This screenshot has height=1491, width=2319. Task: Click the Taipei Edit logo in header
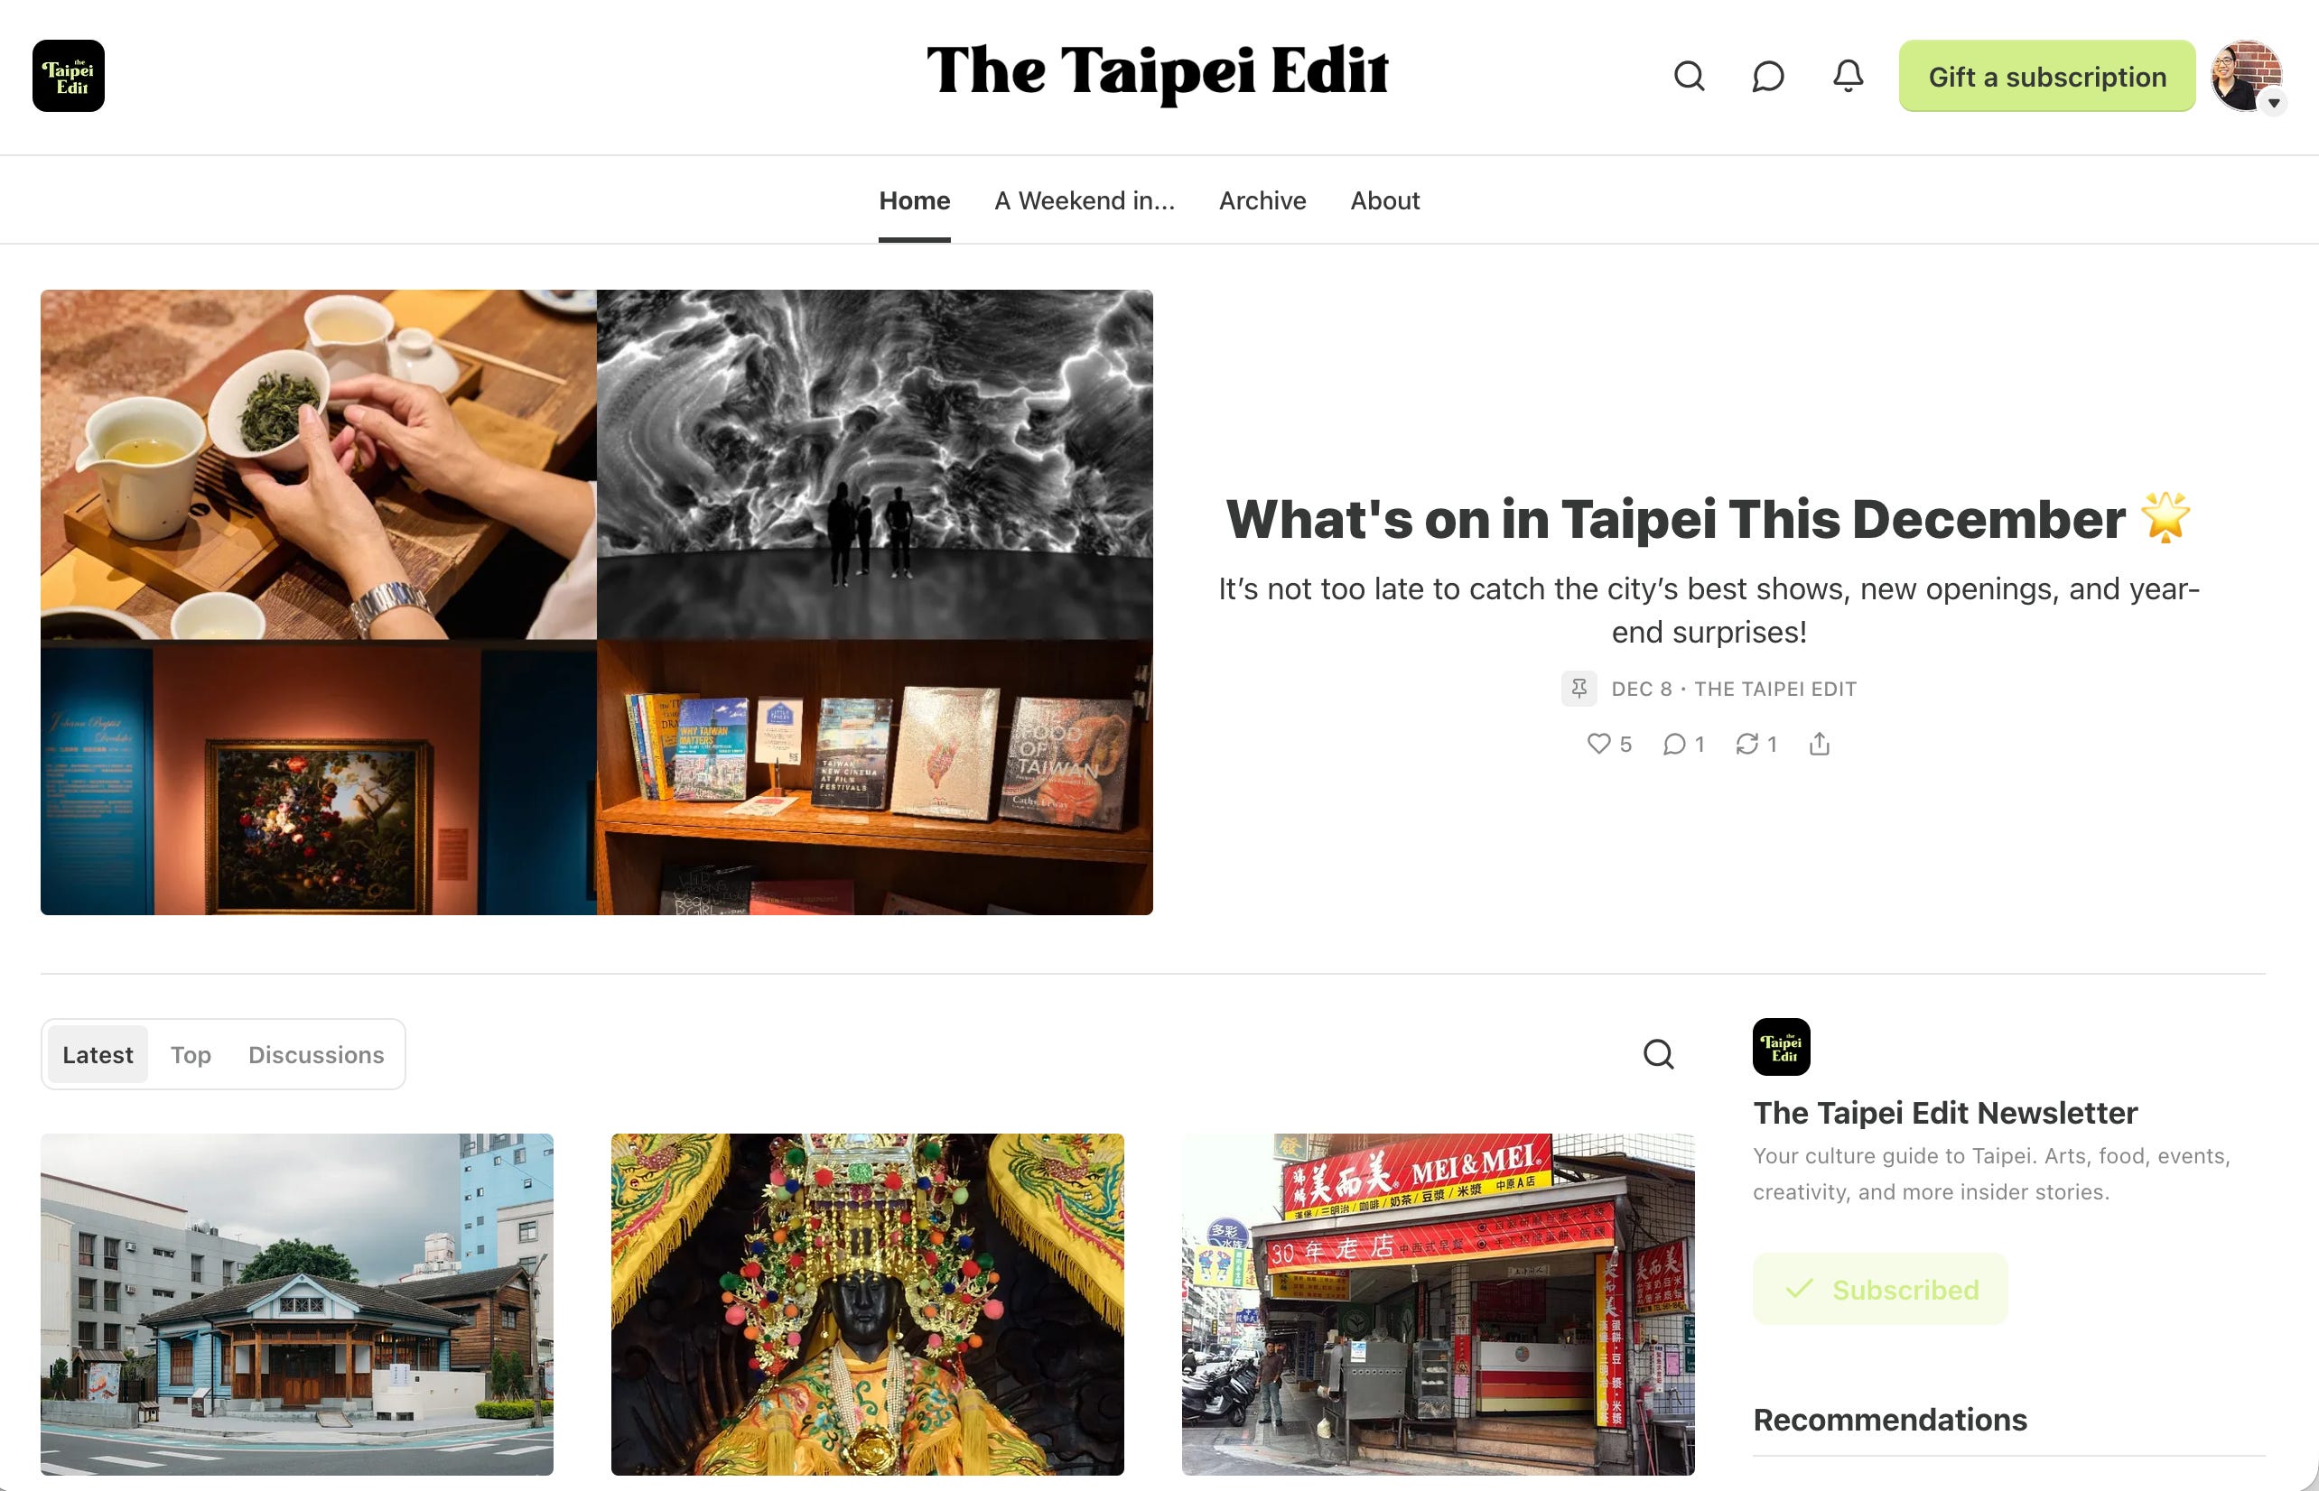tap(68, 76)
